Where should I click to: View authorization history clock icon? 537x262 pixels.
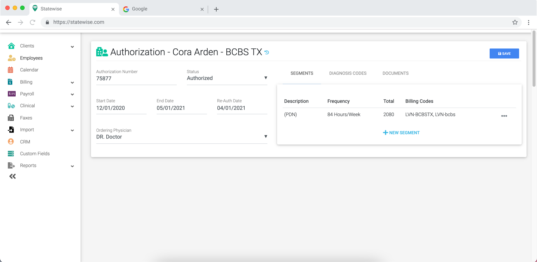click(x=267, y=52)
